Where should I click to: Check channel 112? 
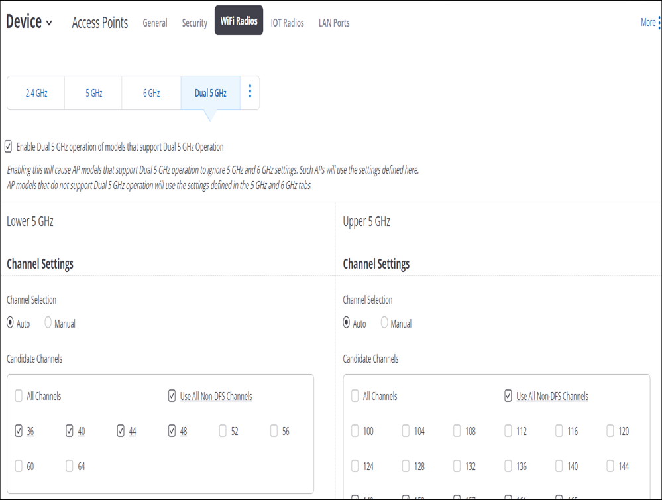(x=508, y=430)
